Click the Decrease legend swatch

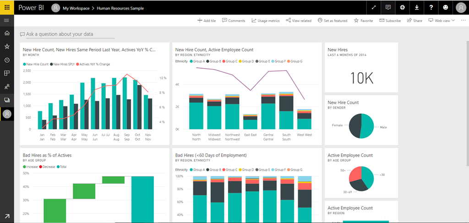coord(41,167)
